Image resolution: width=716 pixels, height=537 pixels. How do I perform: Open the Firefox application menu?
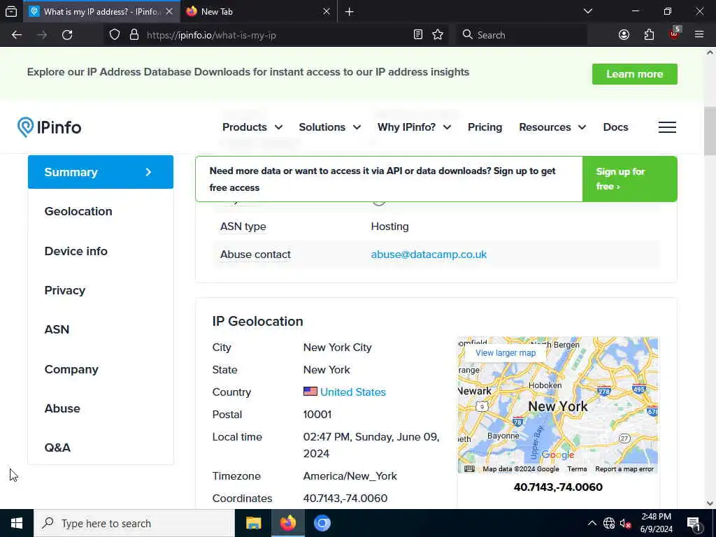(x=699, y=35)
